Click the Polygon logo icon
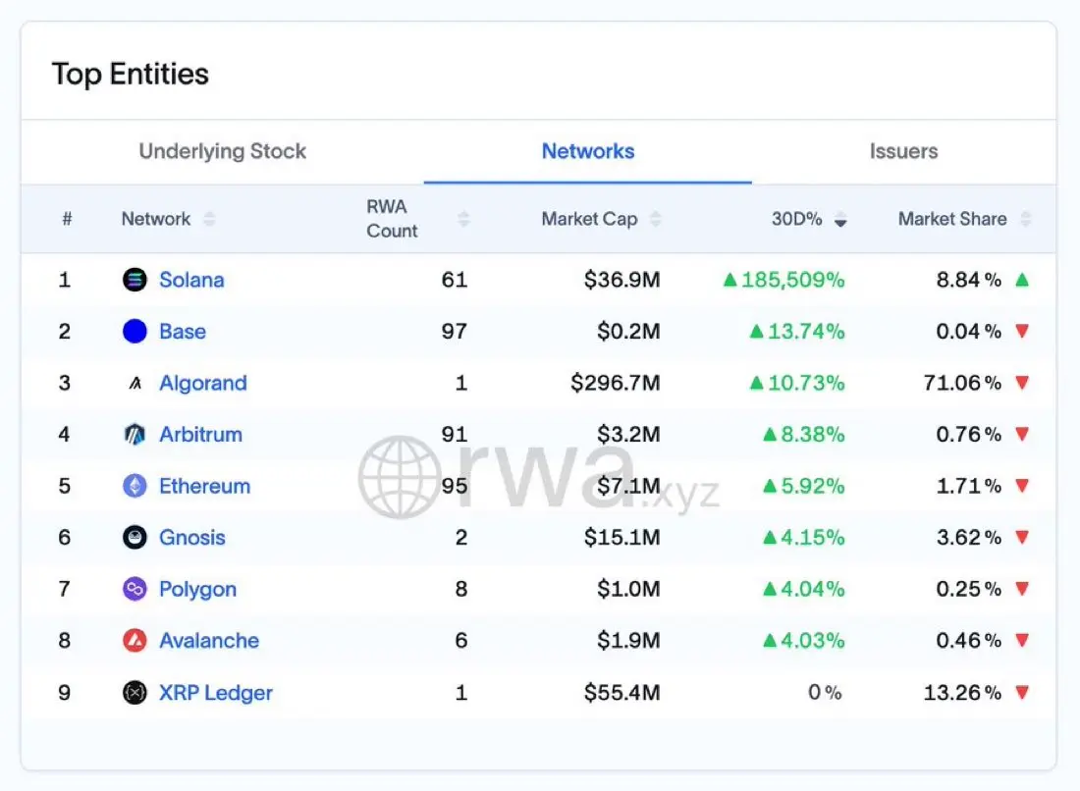Screen dimensions: 1080x791 click(x=135, y=589)
